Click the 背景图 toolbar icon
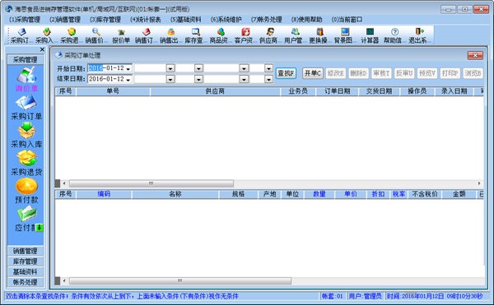Screen dimensions: 494x305 point(344,35)
